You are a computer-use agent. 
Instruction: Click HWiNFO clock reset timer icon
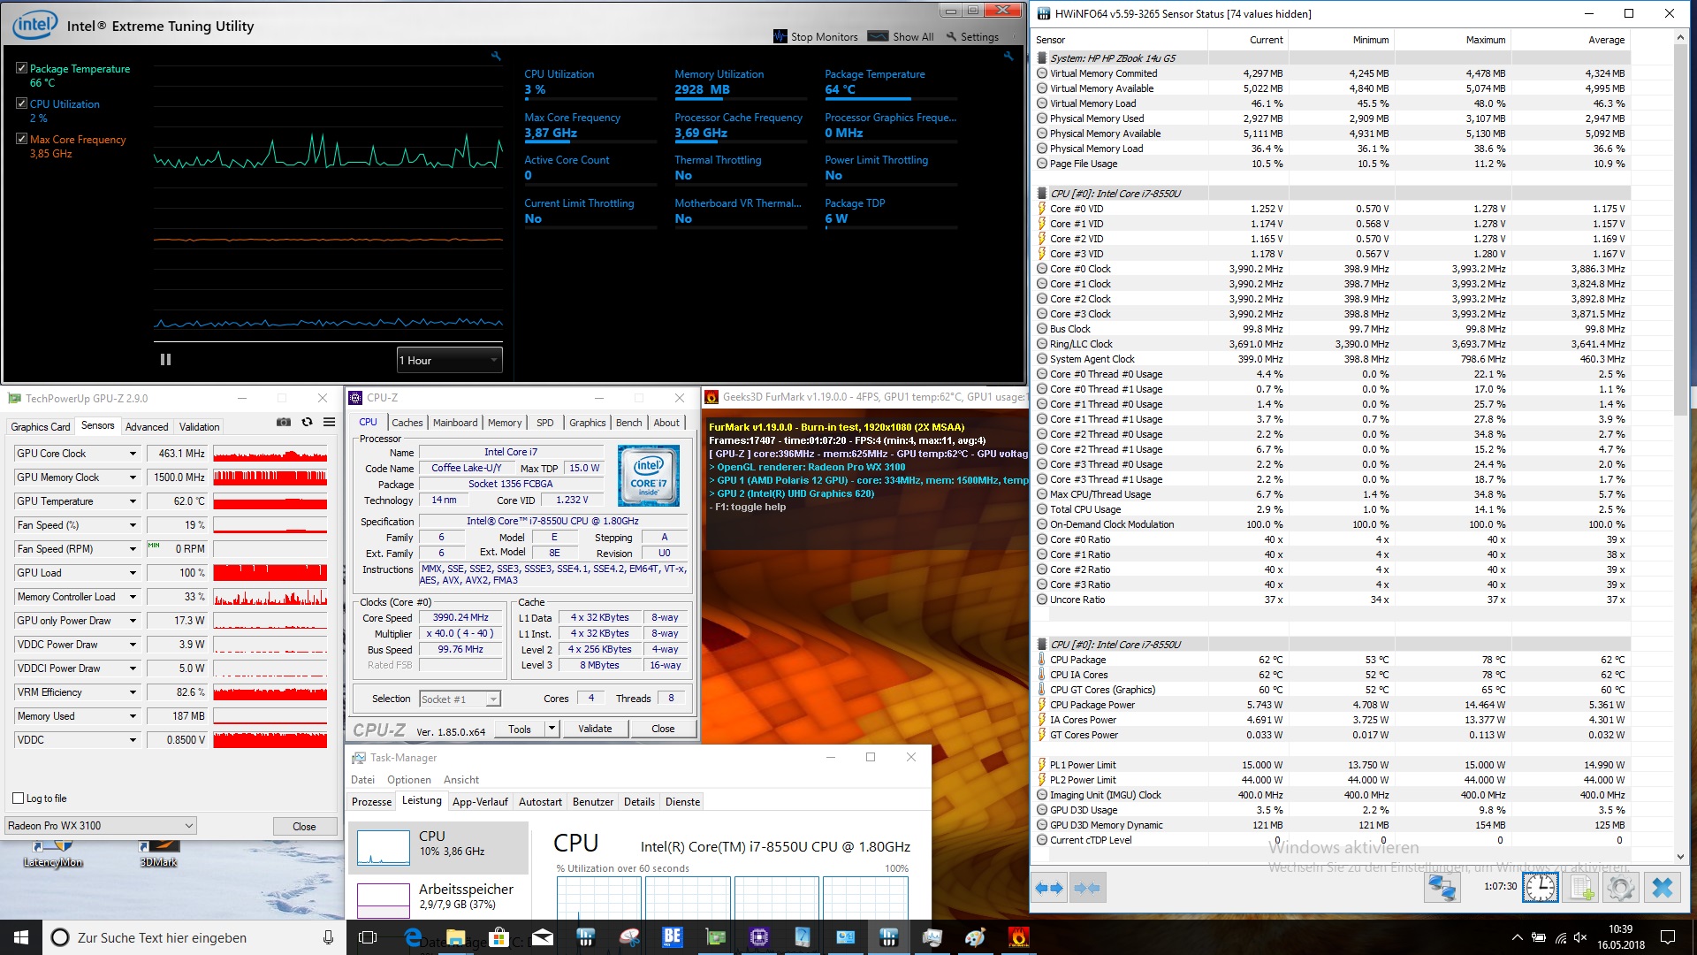point(1541,888)
